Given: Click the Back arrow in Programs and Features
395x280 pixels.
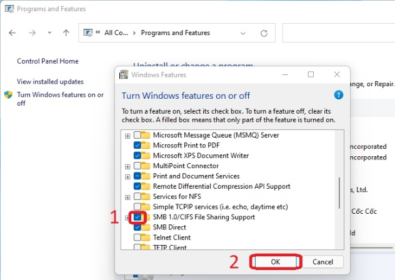Looking at the screenshot, I should tap(12, 32).
